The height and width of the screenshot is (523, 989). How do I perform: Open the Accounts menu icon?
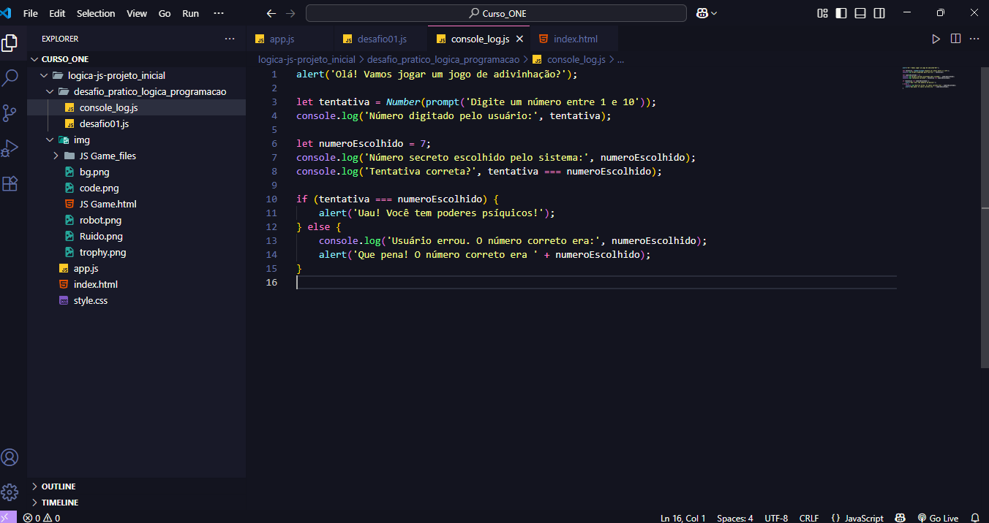tap(10, 457)
